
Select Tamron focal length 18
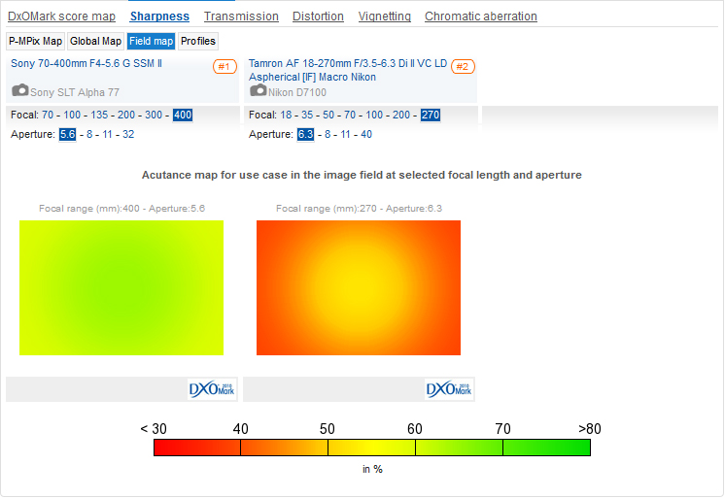click(x=286, y=115)
